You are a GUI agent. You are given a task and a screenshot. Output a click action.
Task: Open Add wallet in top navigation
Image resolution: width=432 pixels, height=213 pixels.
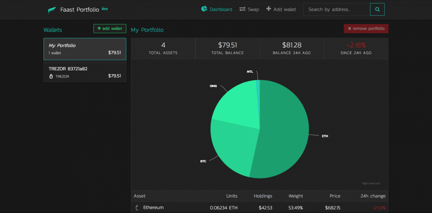pos(281,9)
